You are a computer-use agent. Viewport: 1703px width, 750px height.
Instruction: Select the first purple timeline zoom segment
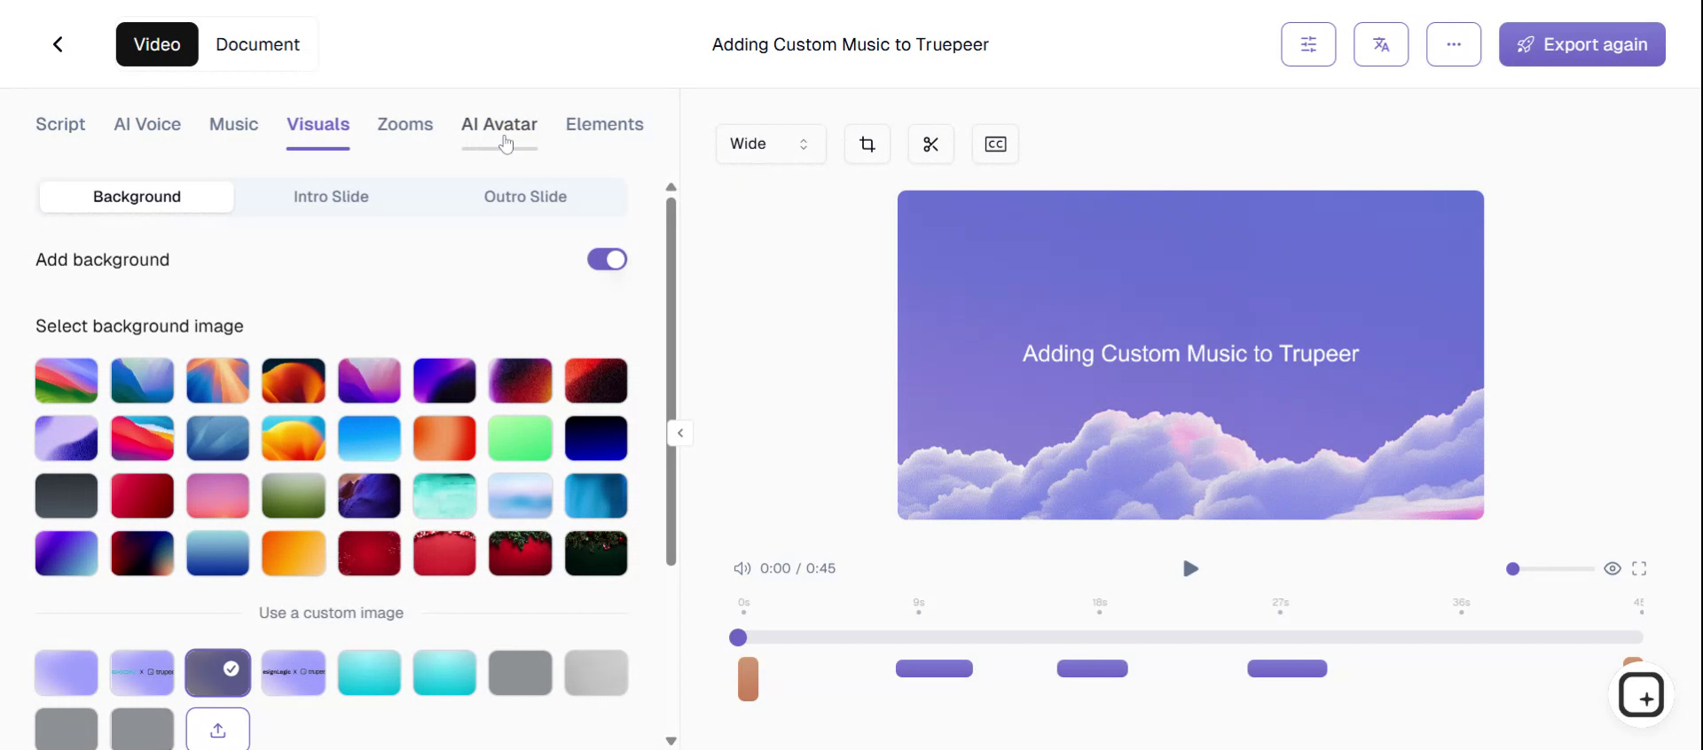click(x=934, y=668)
